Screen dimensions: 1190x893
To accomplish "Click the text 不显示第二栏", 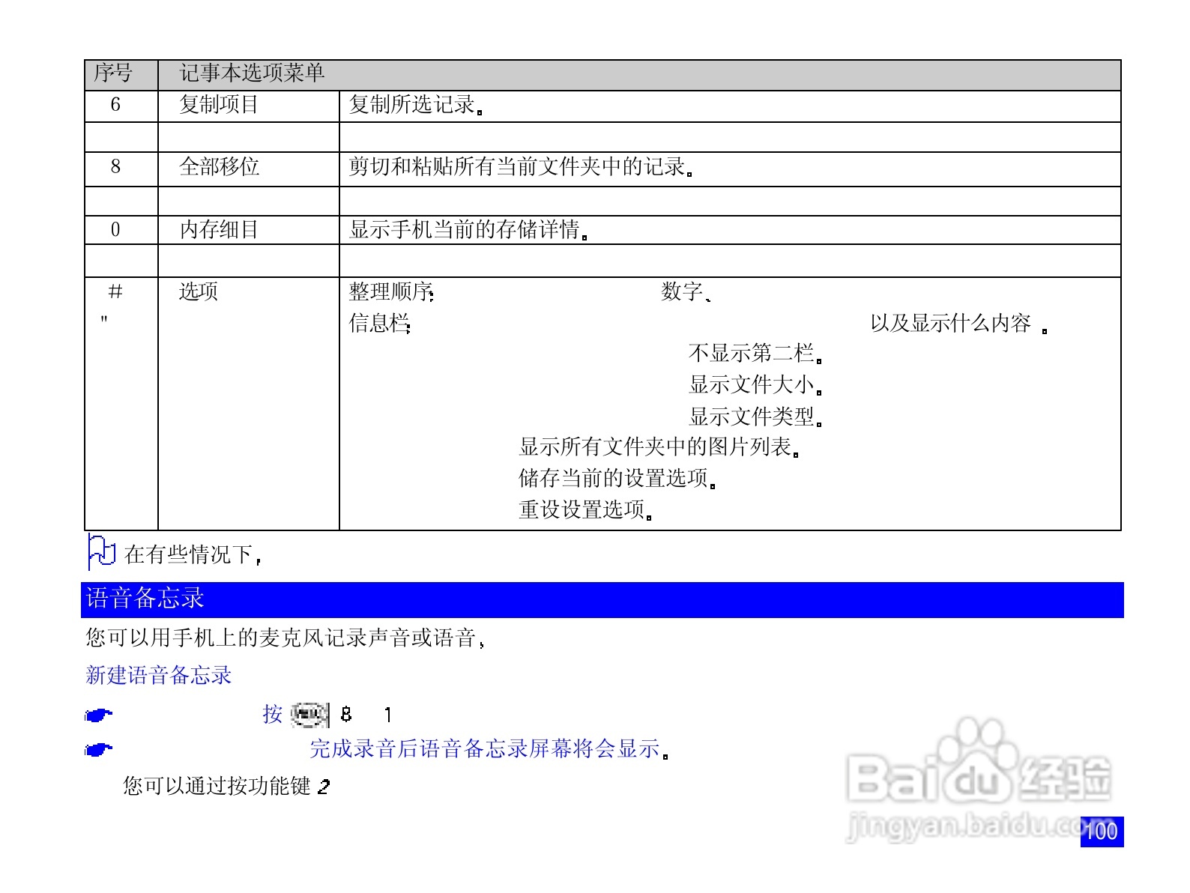I will click(755, 353).
